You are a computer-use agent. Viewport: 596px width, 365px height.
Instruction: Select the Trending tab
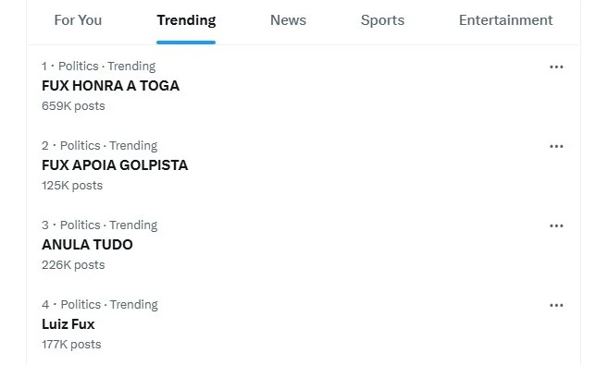[186, 20]
